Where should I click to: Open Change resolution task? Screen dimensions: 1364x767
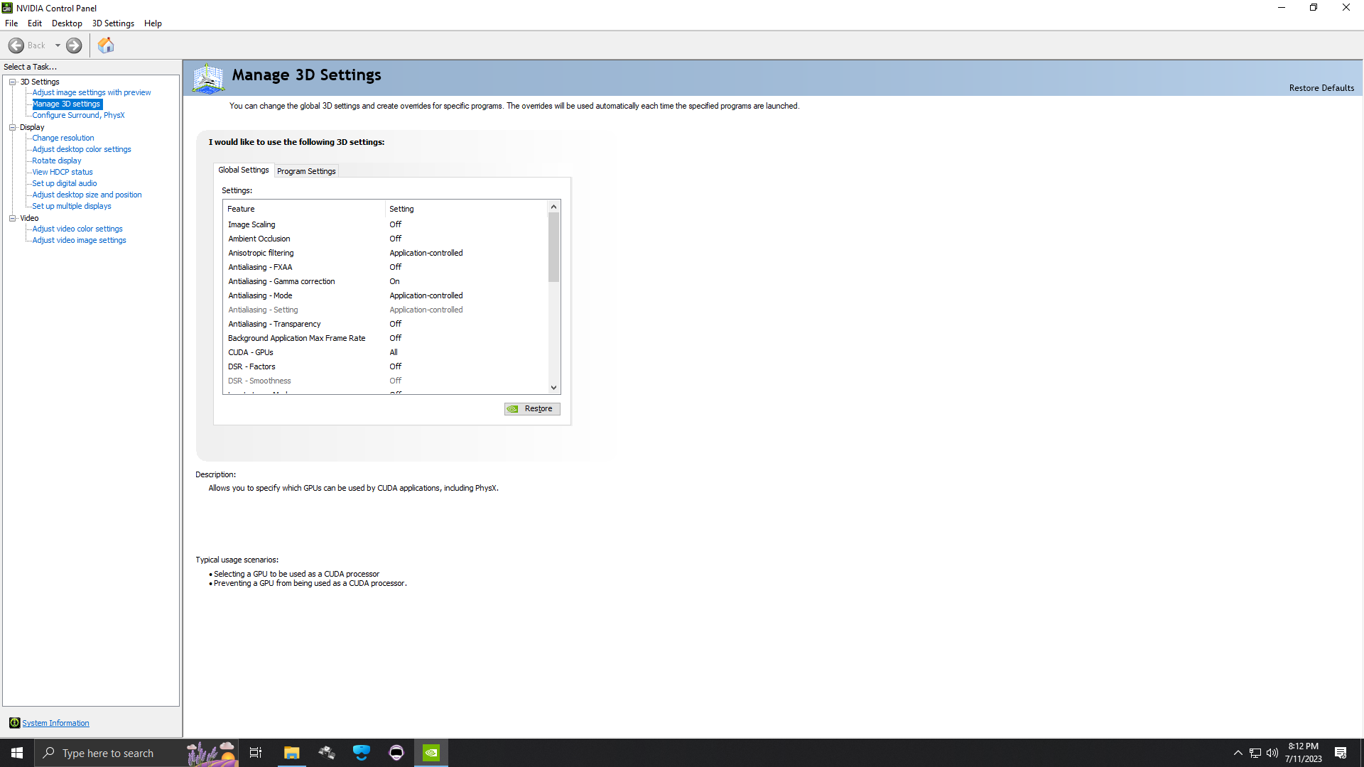pyautogui.click(x=63, y=138)
